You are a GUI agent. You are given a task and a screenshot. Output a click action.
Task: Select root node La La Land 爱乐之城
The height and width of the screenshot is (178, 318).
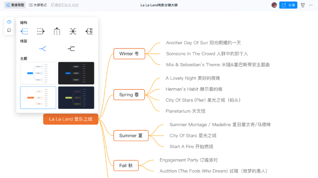pos(71,119)
